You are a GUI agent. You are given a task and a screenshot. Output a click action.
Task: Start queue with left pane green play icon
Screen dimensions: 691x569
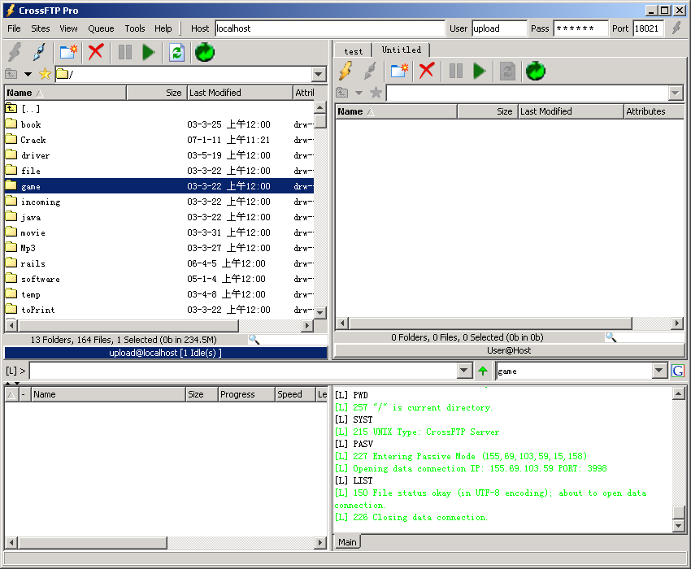[x=148, y=53]
